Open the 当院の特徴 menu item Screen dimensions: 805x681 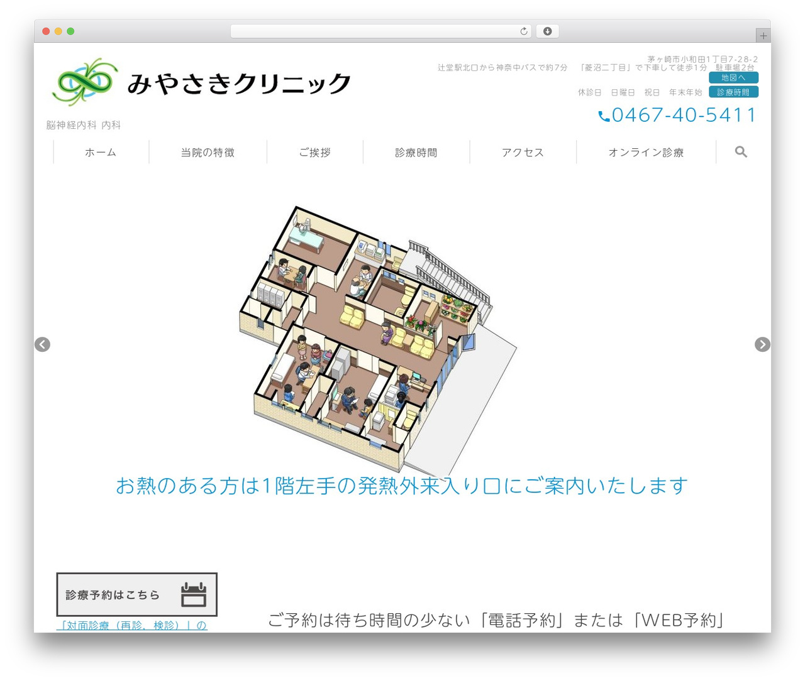[208, 153]
